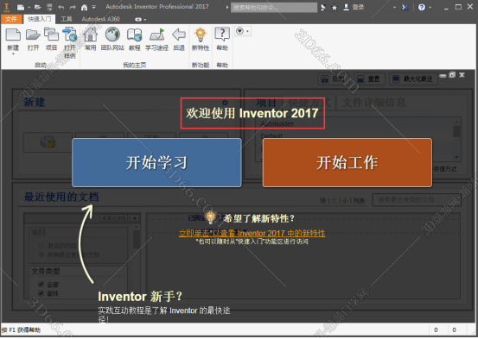The height and width of the screenshot is (339, 478).
Task: Click the recent documents search field
Action: click(417, 200)
